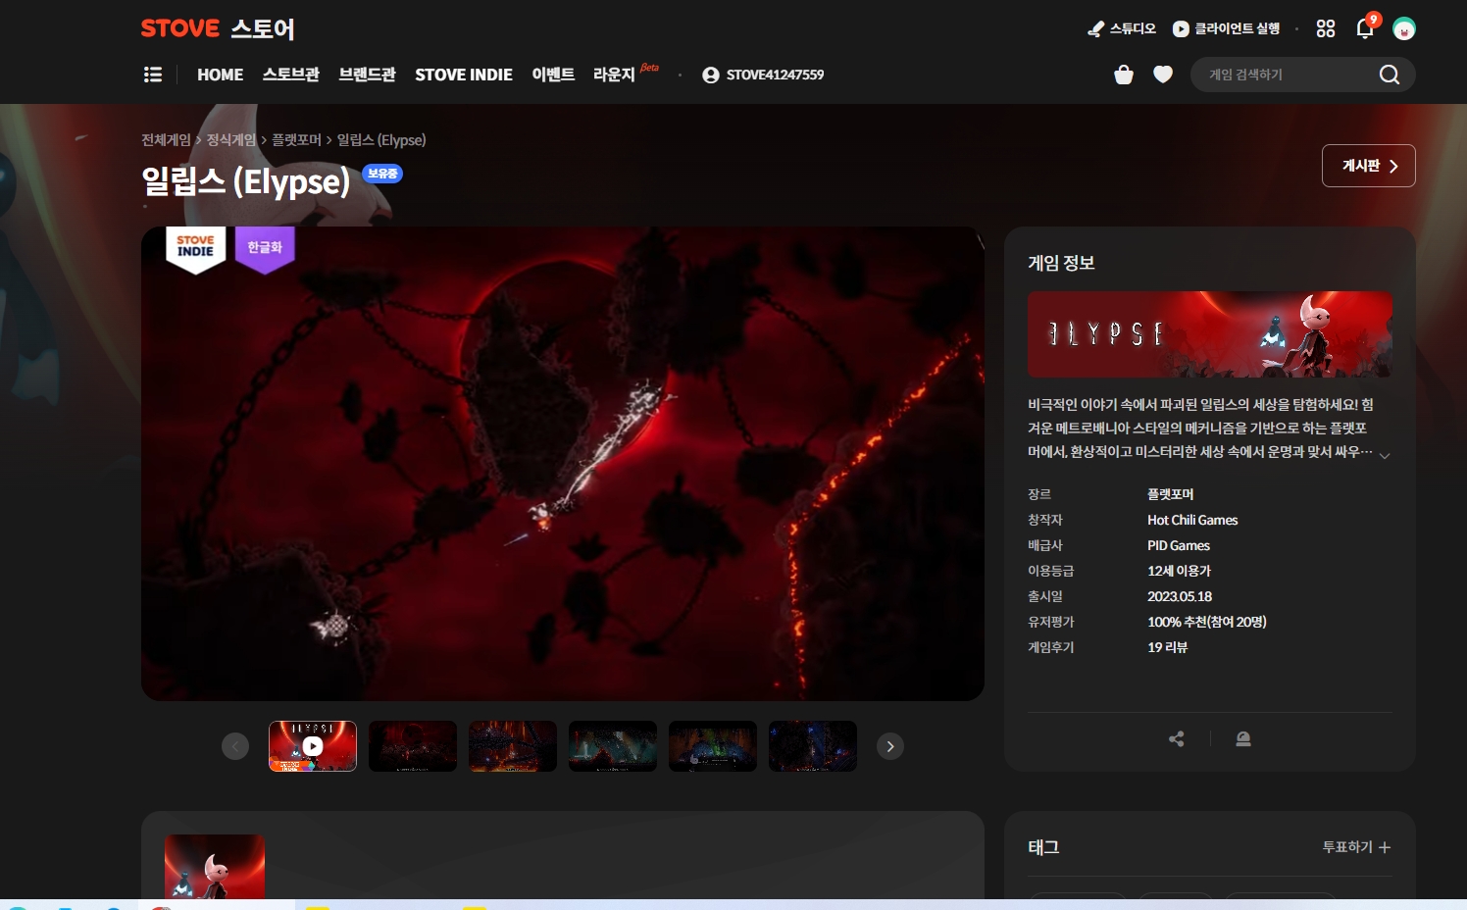
Task: Open the 플랫포머 genre link in game info
Action: pyautogui.click(x=1171, y=494)
